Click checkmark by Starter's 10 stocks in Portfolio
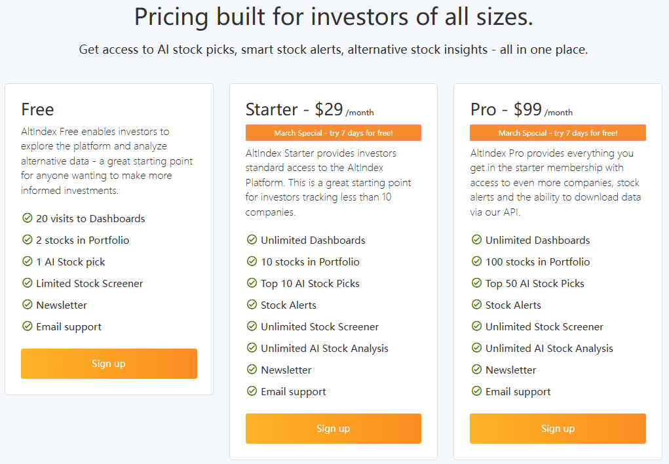669x464 pixels. pos(252,261)
